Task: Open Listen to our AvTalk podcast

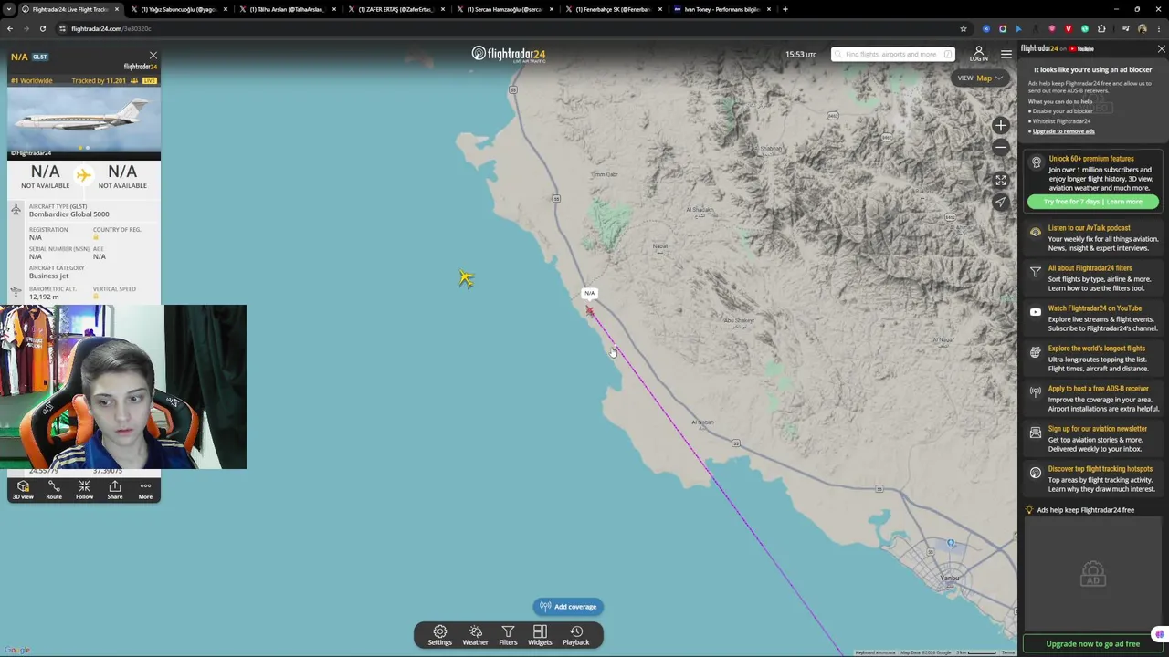Action: pyautogui.click(x=1093, y=237)
